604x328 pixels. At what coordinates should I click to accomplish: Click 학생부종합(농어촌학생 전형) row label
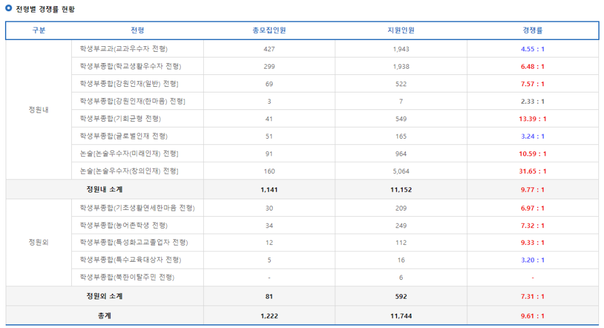coord(124,225)
